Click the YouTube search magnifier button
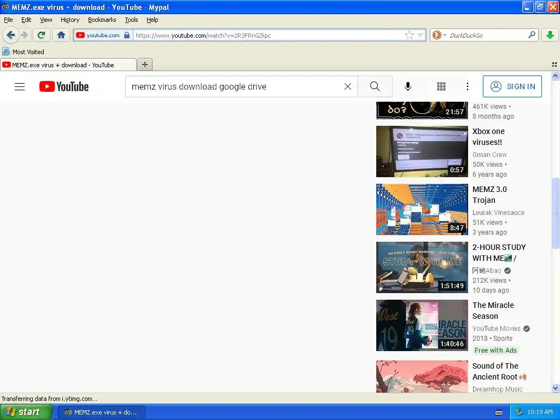This screenshot has width=560, height=420. coord(375,86)
